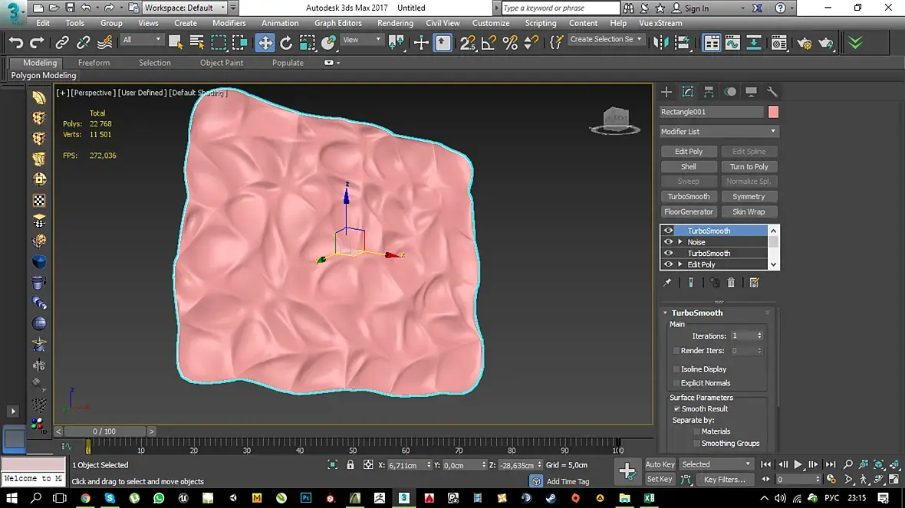Open the Utilities panel wrench icon
The height and width of the screenshot is (508, 905).
click(x=772, y=92)
